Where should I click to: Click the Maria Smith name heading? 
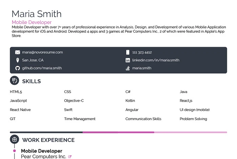[37, 14]
